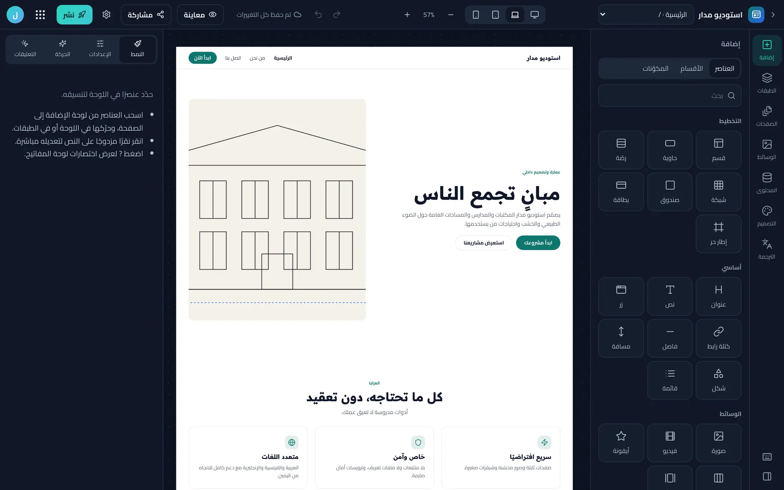The height and width of the screenshot is (490, 784).
Task: Click the نشر publish button
Action: [x=74, y=15]
